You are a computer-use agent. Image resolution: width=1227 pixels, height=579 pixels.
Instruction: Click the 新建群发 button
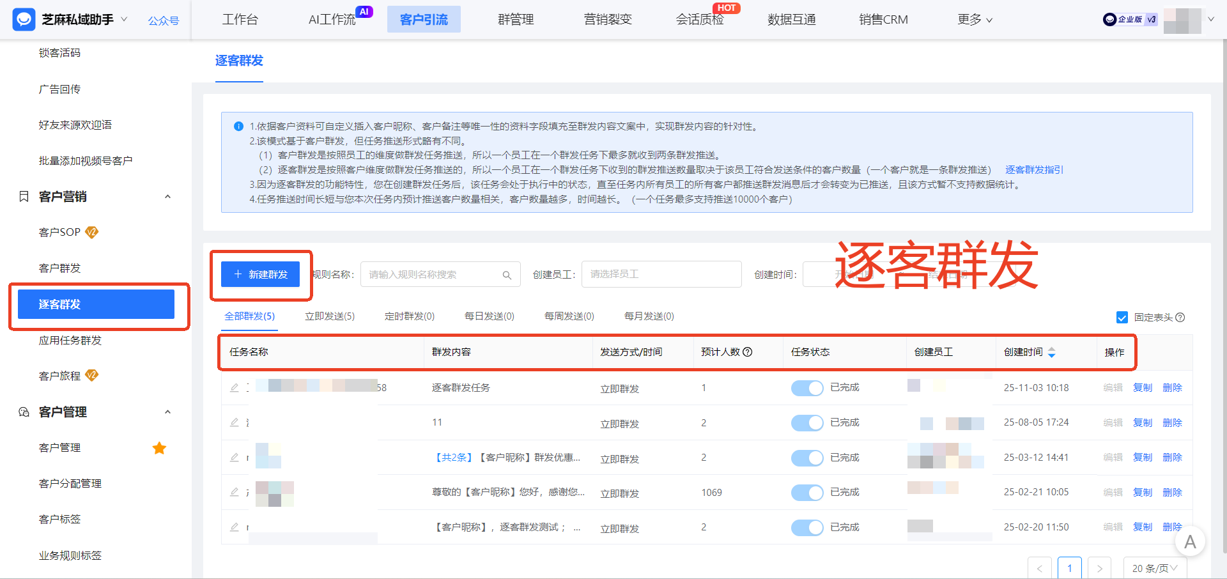(261, 274)
